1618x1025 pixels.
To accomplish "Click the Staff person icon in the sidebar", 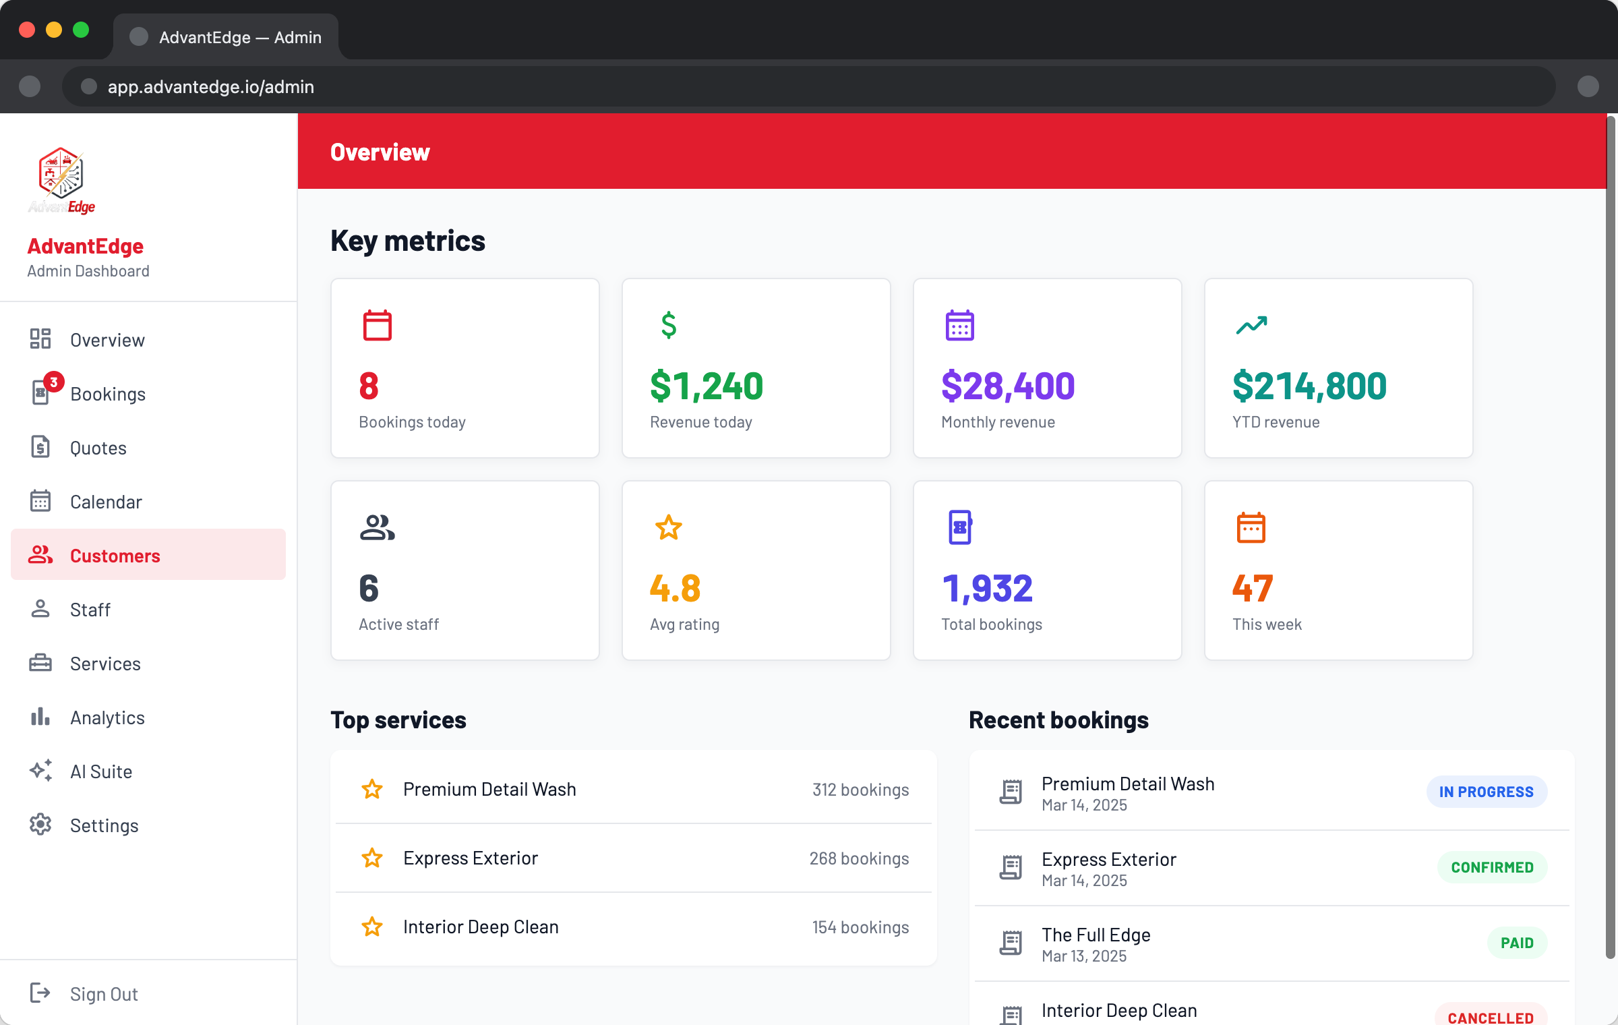I will coord(40,608).
